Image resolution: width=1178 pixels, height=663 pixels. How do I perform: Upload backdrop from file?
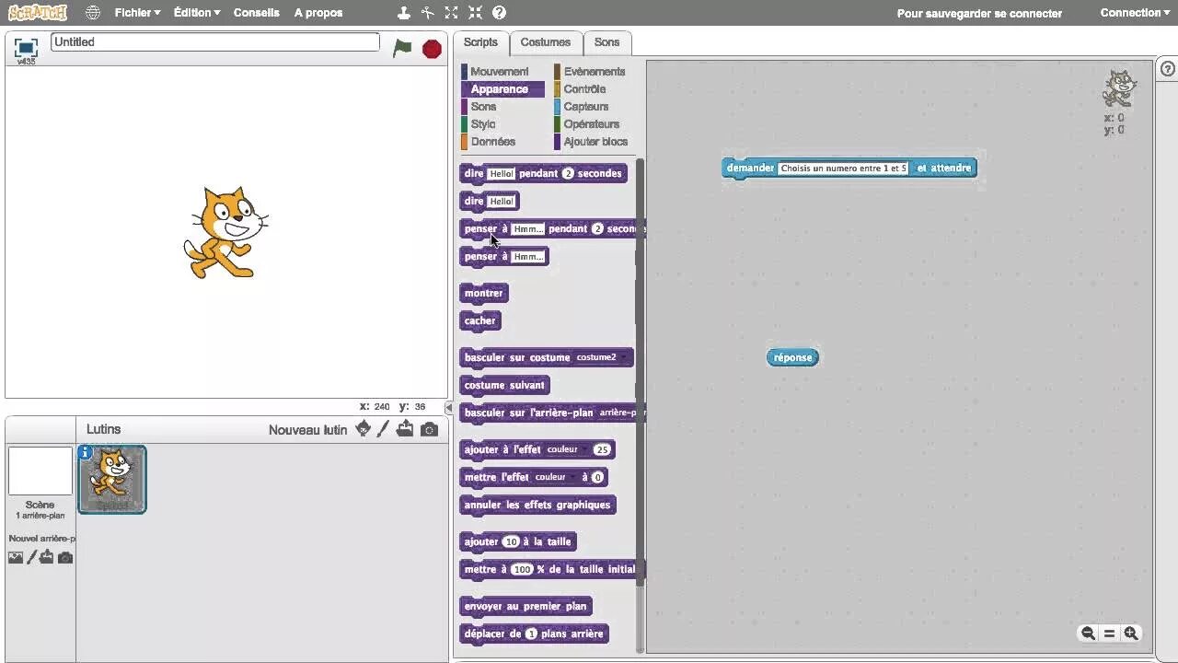[46, 557]
